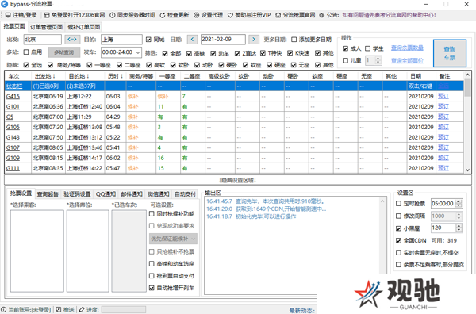
Task: Click the current account status icon
Action: tap(4, 310)
